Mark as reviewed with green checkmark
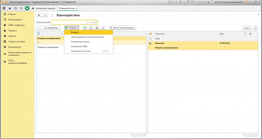 (85, 28)
